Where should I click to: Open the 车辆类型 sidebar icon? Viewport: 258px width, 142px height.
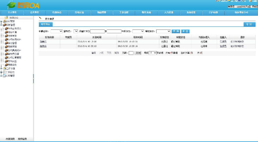(x=6, y=61)
